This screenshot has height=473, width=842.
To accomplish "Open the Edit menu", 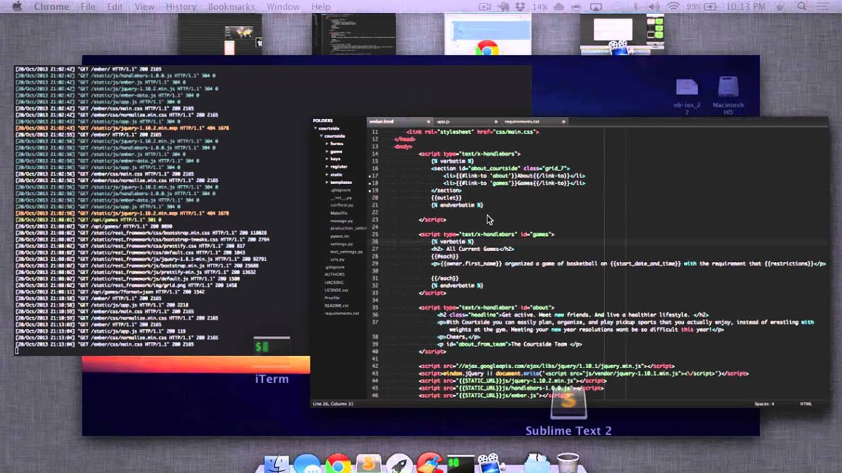I will pyautogui.click(x=115, y=7).
